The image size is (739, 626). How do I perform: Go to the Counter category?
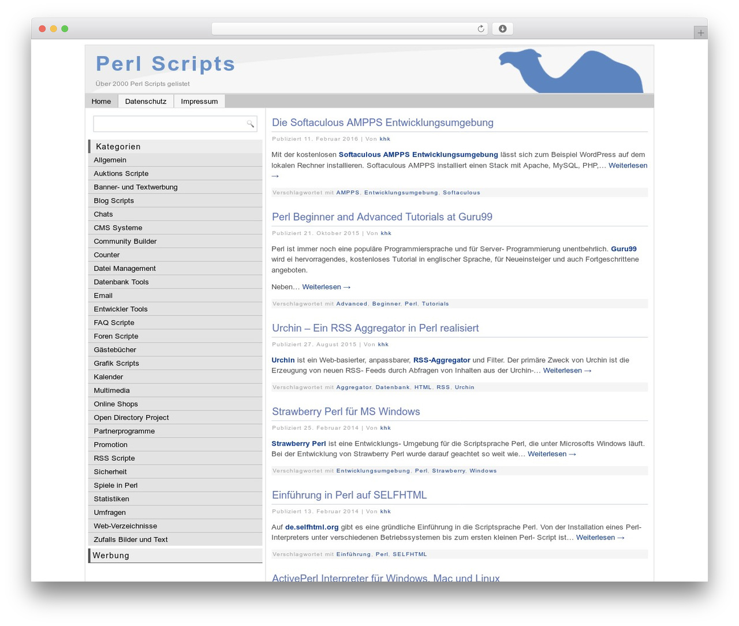[176, 255]
